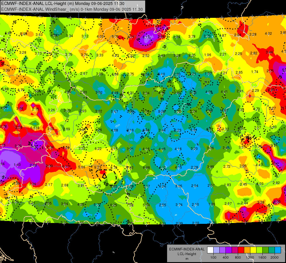The width and height of the screenshot is (286, 263).
Task: Click the wind shear value 1.96
Action: tap(208, 55)
